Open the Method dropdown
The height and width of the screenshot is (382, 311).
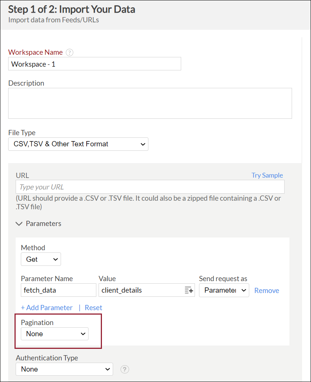(x=41, y=259)
